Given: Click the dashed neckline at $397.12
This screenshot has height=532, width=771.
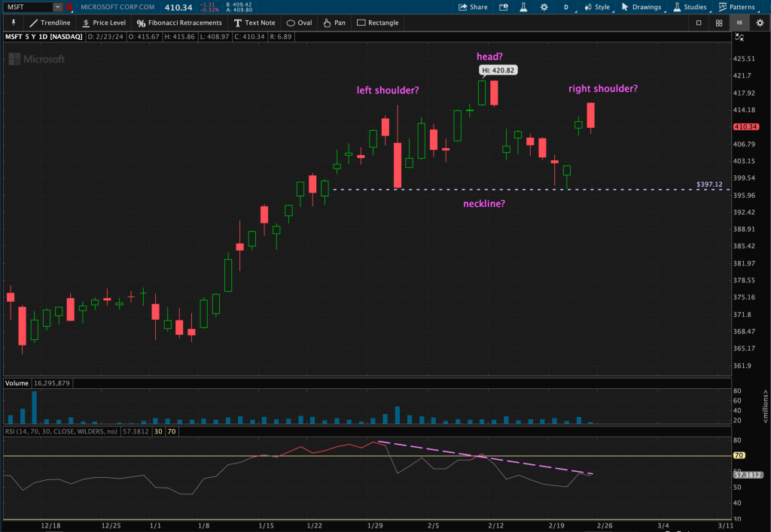Looking at the screenshot, I should [527, 189].
